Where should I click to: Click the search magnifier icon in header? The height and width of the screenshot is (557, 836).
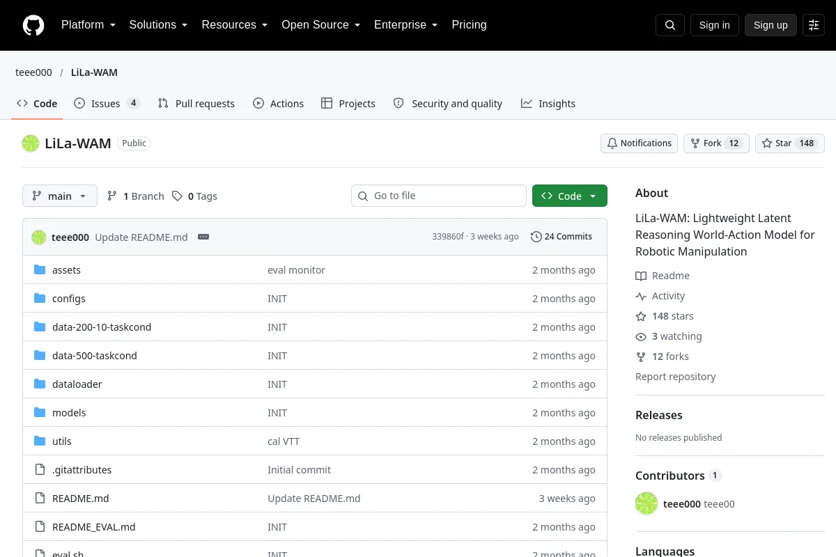(670, 25)
